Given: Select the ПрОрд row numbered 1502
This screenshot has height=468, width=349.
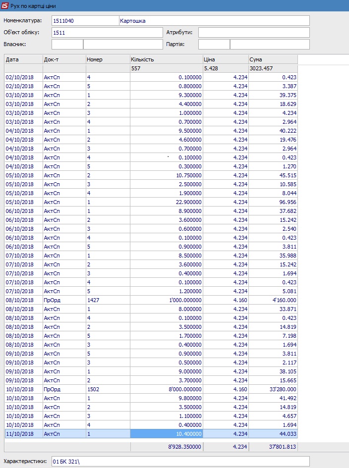Looking at the screenshot, I should coord(107,389).
